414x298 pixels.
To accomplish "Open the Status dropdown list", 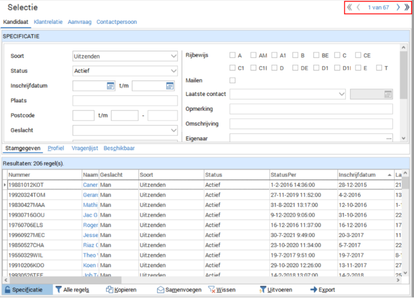I will pos(173,71).
